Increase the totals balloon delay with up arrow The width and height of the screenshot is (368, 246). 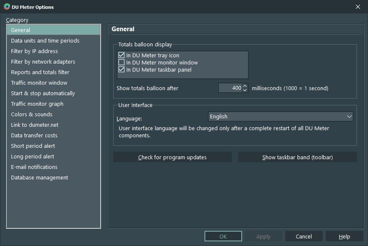pos(245,86)
